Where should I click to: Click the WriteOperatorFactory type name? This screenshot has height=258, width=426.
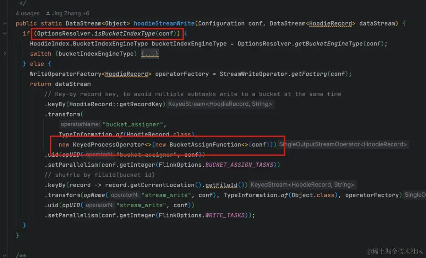[x=66, y=74]
